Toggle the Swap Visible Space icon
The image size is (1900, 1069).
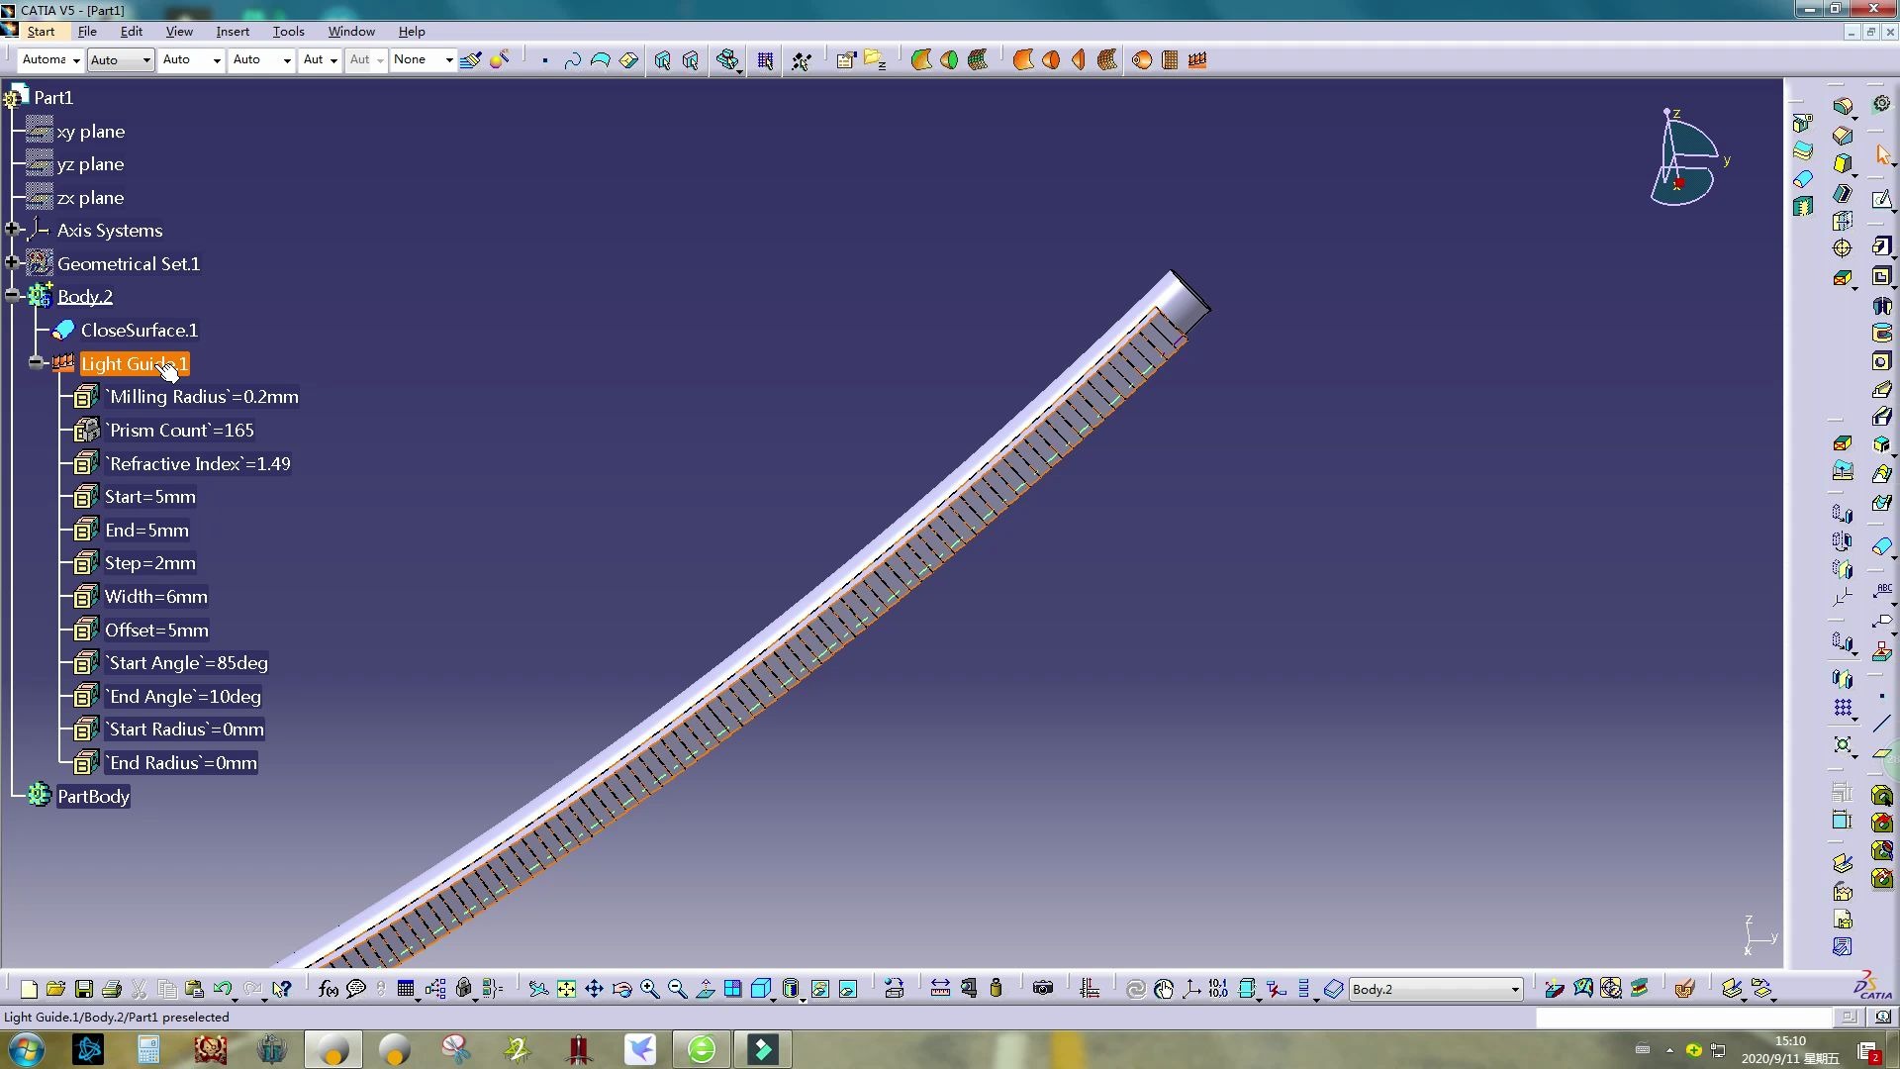point(848,989)
